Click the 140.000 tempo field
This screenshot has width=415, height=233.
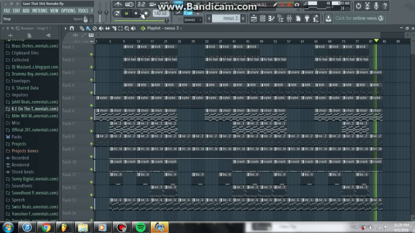click(x=160, y=14)
